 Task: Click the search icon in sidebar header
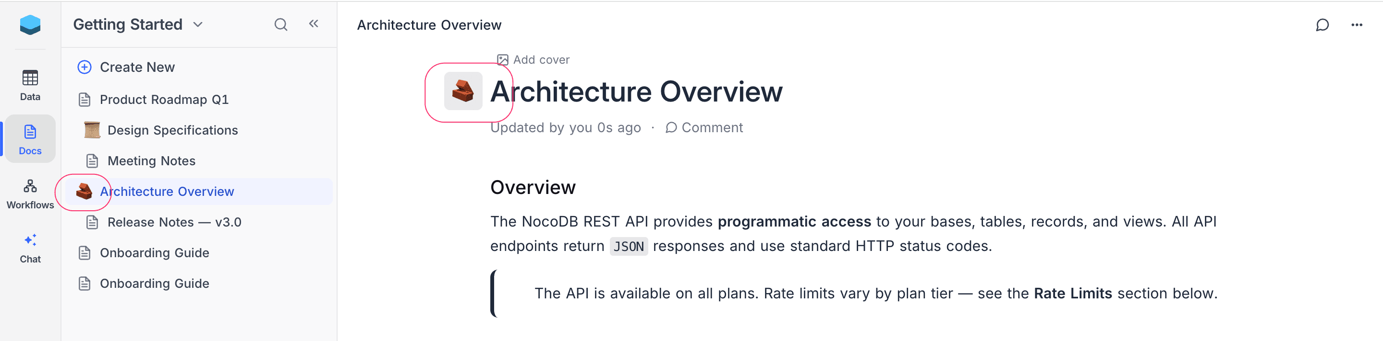[x=281, y=24]
